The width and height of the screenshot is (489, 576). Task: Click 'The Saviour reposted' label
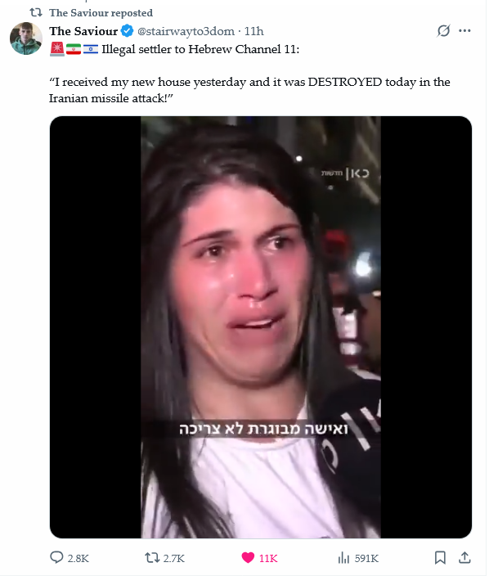(x=101, y=13)
